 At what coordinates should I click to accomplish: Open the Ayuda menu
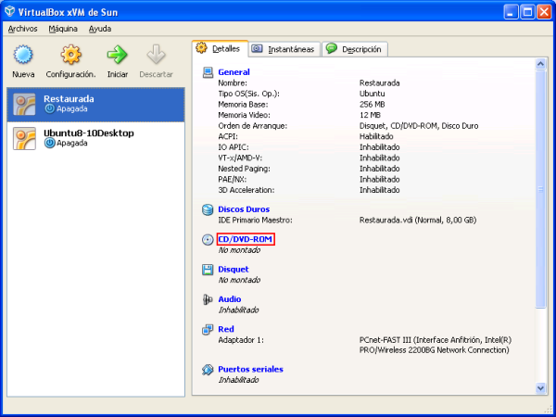click(x=100, y=29)
